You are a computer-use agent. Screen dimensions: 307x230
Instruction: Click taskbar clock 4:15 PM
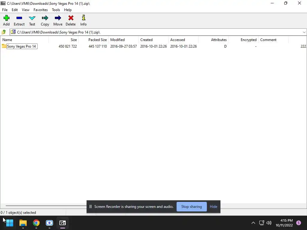[287, 220]
